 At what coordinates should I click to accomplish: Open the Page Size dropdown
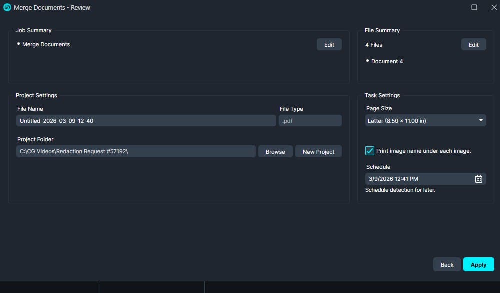pyautogui.click(x=425, y=120)
